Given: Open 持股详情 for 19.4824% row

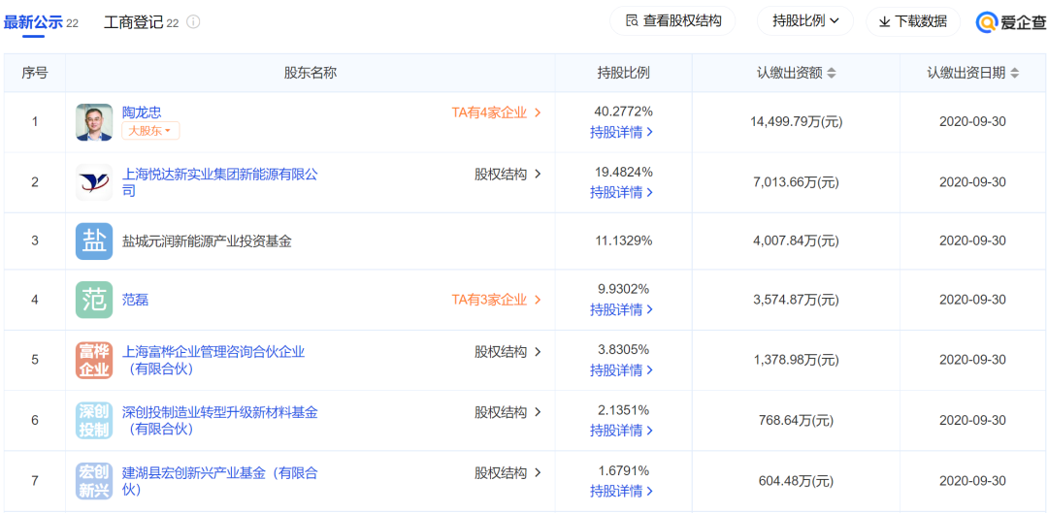Looking at the screenshot, I should pos(622,192).
